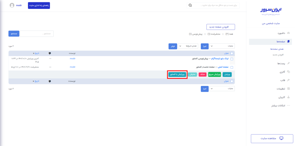Click the settings icon beside تنظیمات
This screenshot has height=146, width=295.
click(x=289, y=89)
